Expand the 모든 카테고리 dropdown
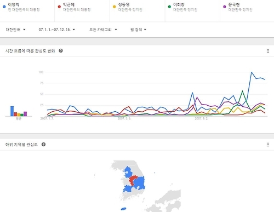The height and width of the screenshot is (212, 274). [x=103, y=30]
